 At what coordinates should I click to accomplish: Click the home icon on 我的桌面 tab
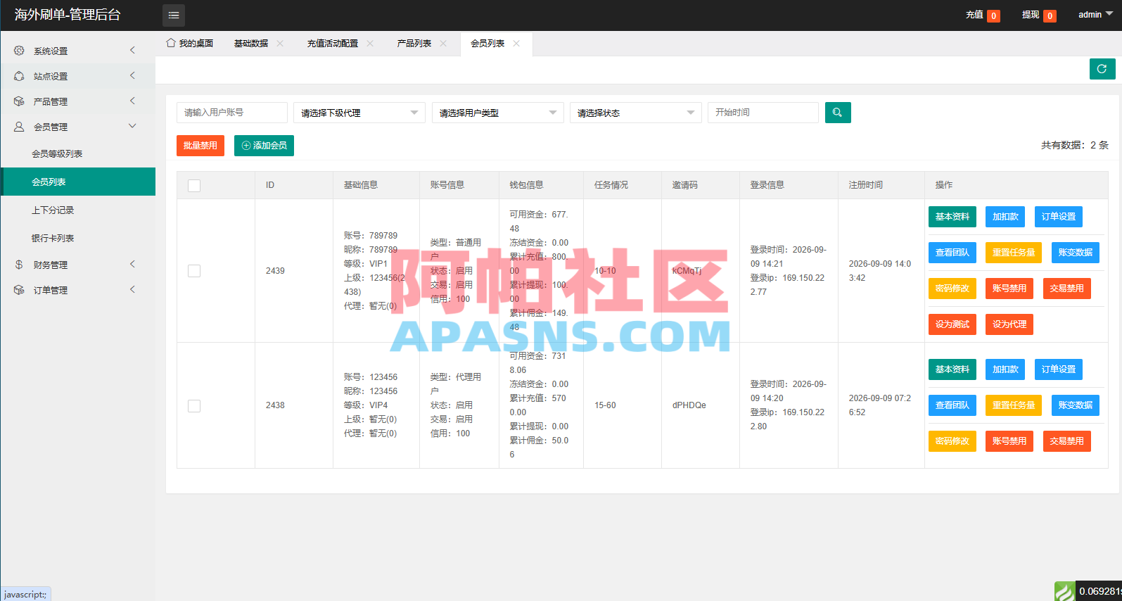(x=171, y=43)
